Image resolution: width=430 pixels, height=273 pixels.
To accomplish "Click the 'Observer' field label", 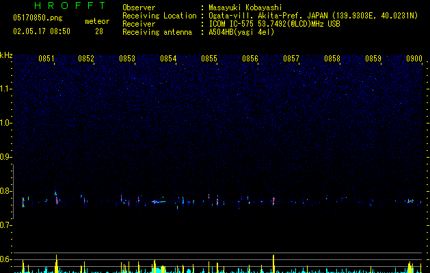I will tap(139, 8).
